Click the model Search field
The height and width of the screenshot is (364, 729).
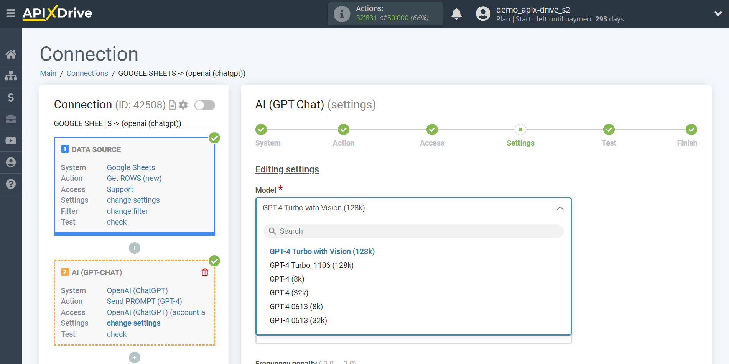click(413, 231)
